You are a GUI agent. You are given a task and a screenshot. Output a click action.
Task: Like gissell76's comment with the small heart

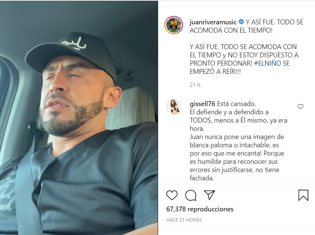tap(300, 107)
